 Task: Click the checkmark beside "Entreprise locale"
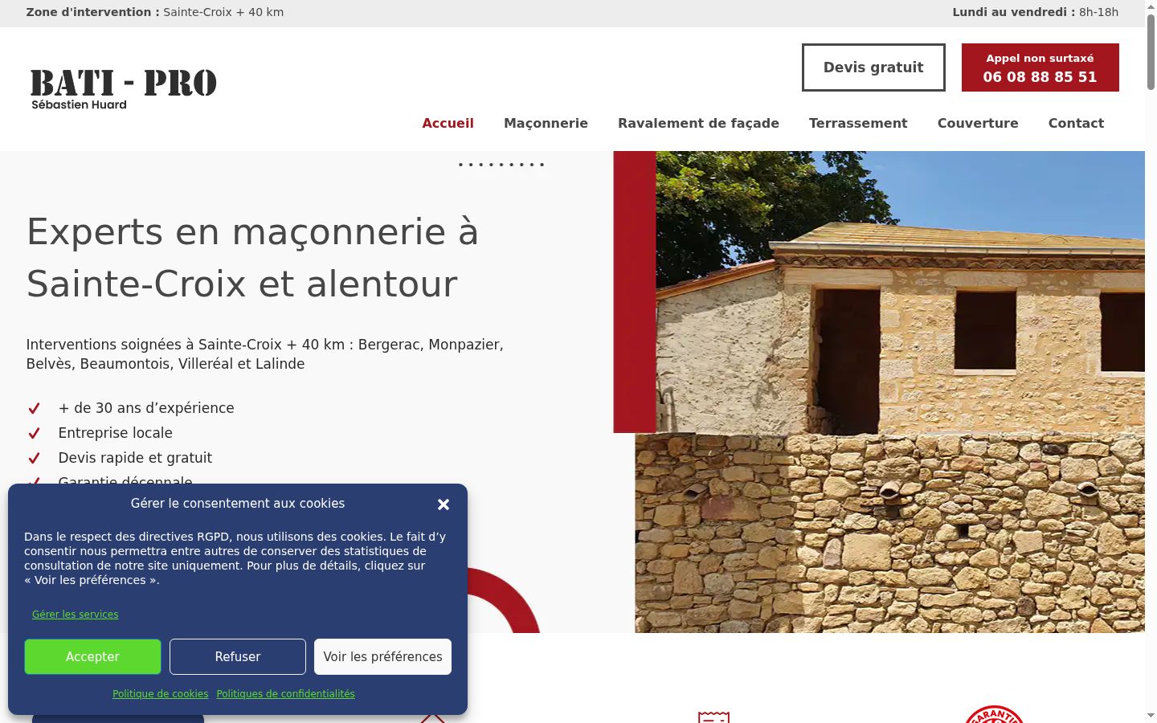coord(34,434)
